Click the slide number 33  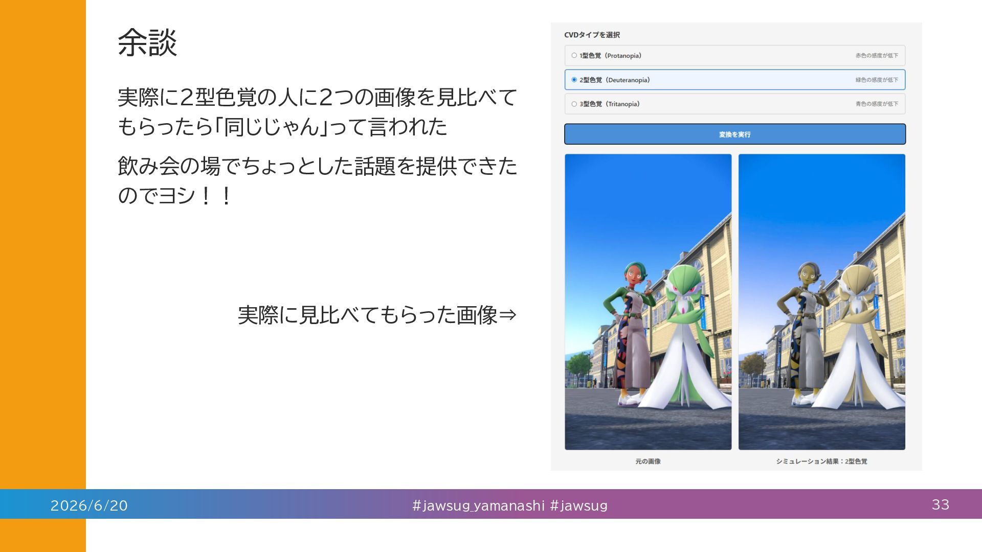tap(941, 504)
